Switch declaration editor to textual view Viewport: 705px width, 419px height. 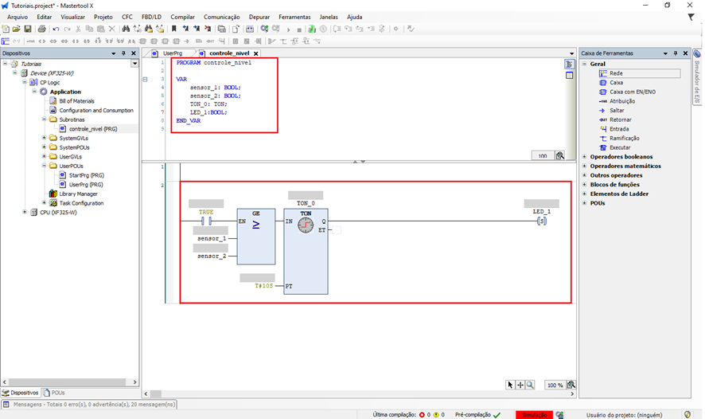[570, 64]
